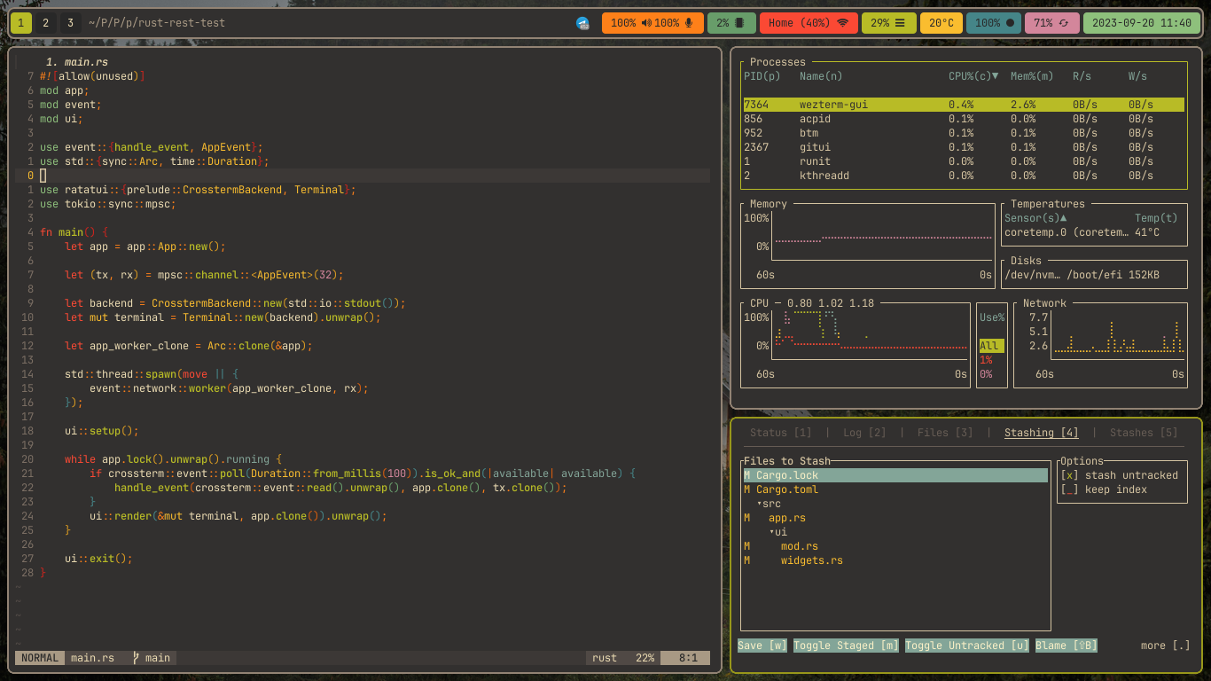The image size is (1211, 681).
Task: Open the Home WiFi network indicator
Action: tap(841, 23)
